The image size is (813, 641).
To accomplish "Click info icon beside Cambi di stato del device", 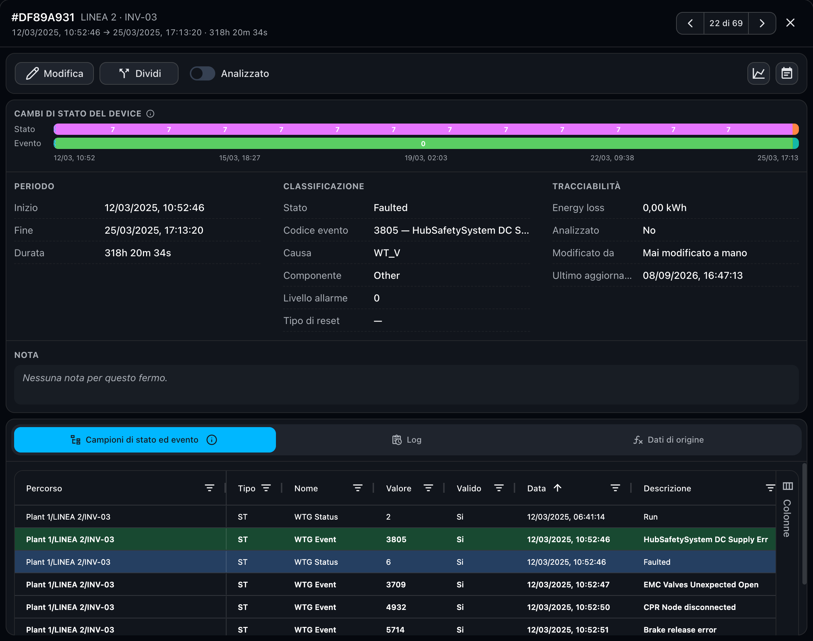I will [150, 114].
